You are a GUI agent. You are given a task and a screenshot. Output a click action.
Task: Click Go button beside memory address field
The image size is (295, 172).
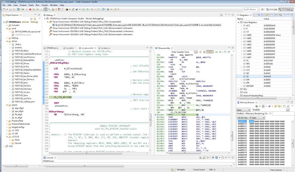288,110
